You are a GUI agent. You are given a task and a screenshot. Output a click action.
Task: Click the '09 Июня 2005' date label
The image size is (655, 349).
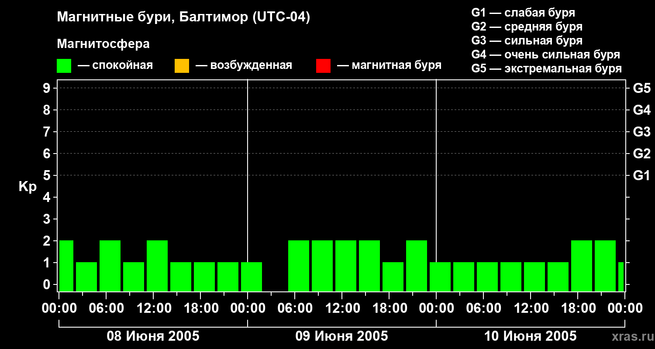pos(342,336)
